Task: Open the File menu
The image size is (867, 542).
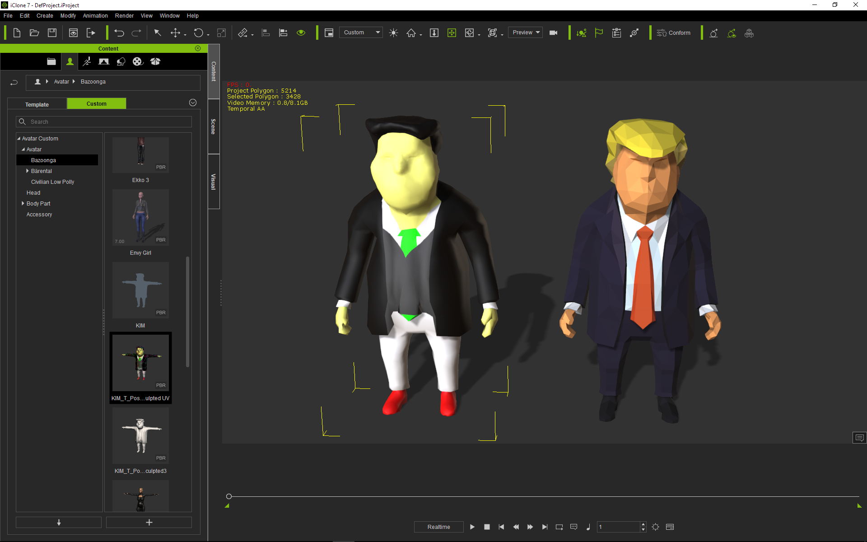Action: coord(8,16)
